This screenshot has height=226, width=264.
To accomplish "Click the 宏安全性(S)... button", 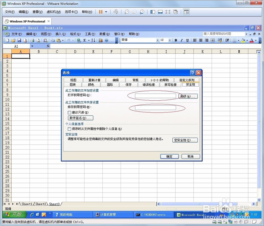I will [x=185, y=140].
